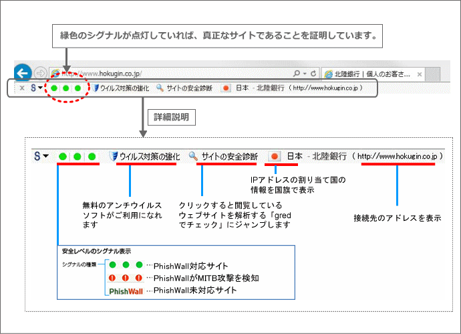The height and width of the screenshot is (334, 461).
Task: Click the Internet Explorer icon inside the address bar
Action: (55, 73)
